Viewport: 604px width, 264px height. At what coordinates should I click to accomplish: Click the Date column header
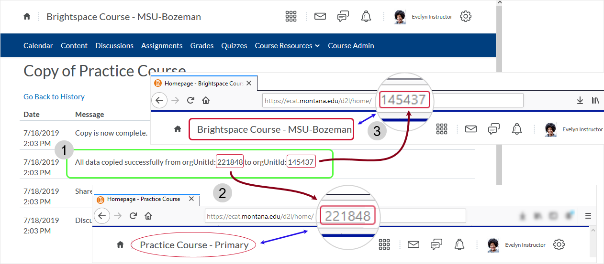tap(32, 115)
